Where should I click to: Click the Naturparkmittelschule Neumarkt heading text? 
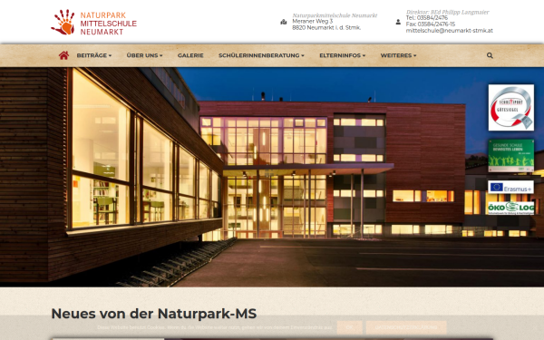335,15
